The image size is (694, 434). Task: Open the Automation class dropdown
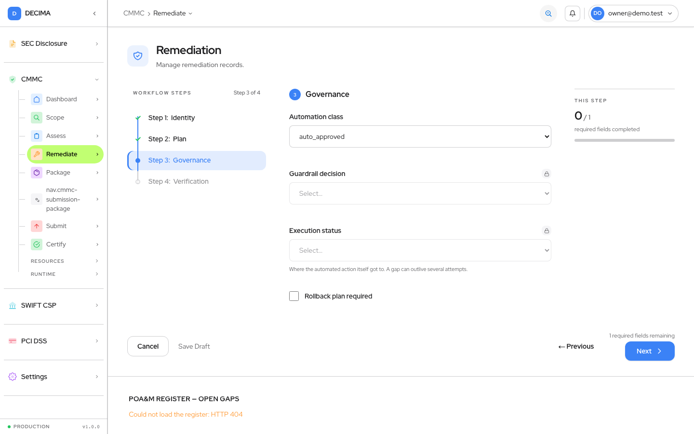pos(420,136)
